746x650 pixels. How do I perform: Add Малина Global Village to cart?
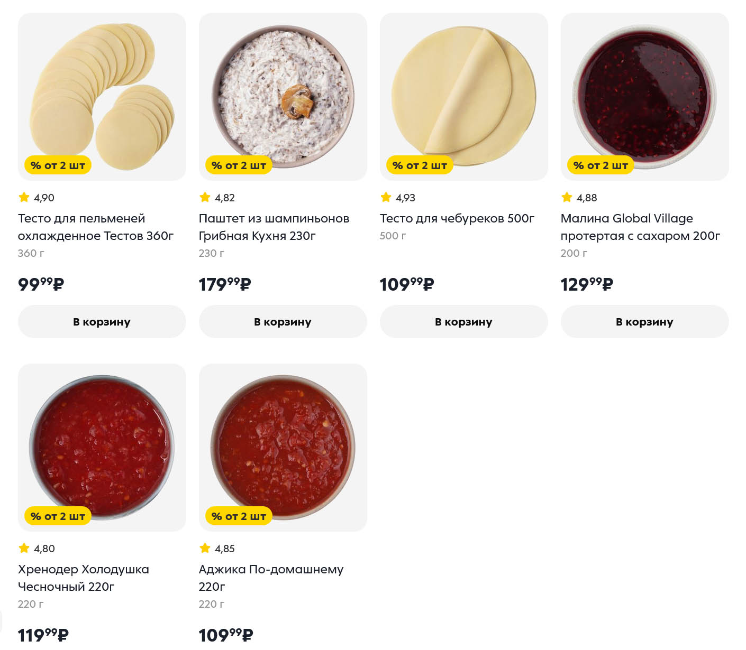click(x=644, y=322)
